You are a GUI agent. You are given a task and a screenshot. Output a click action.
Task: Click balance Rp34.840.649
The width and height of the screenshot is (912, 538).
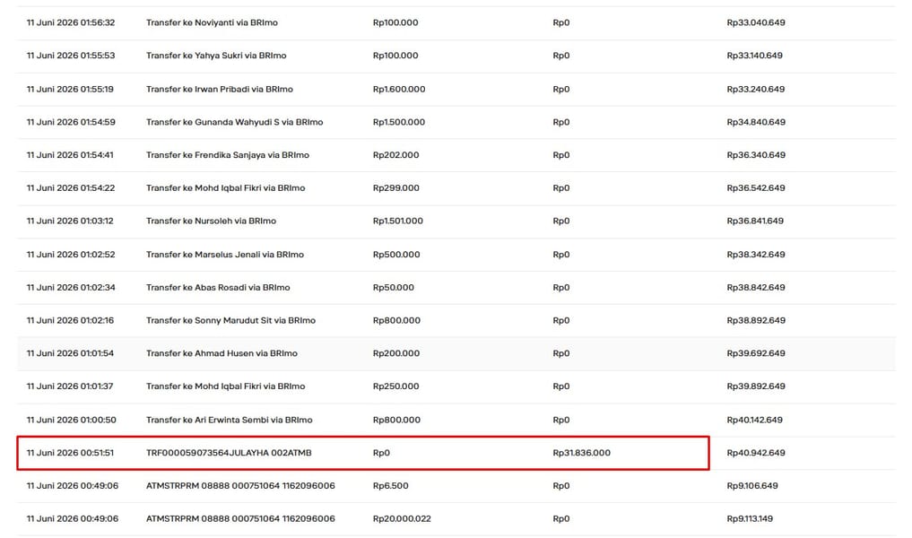coord(756,122)
